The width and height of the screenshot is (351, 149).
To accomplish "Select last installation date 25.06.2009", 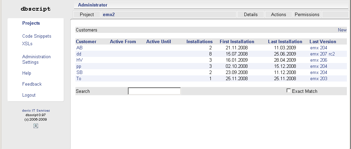I will (x=285, y=54).
